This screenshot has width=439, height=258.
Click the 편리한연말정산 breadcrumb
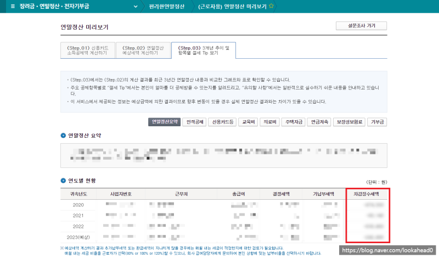pos(167,7)
